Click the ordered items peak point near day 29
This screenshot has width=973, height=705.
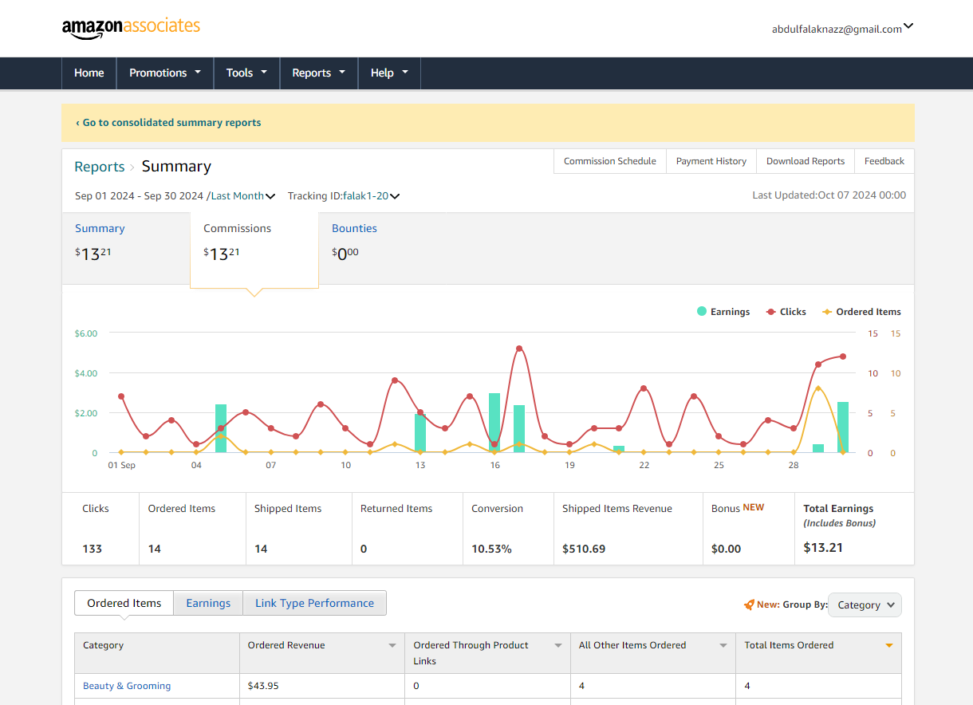click(817, 388)
